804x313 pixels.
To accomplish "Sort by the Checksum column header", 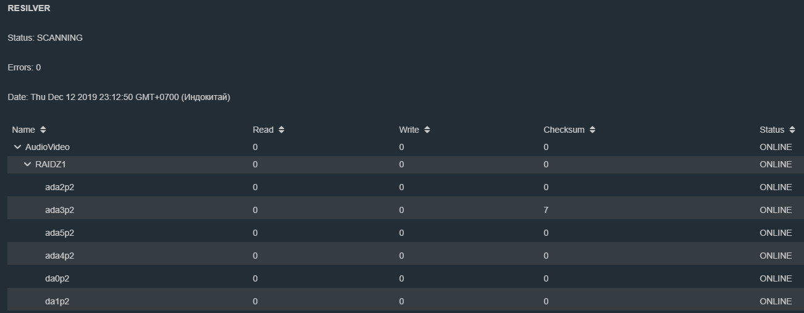I will (563, 130).
